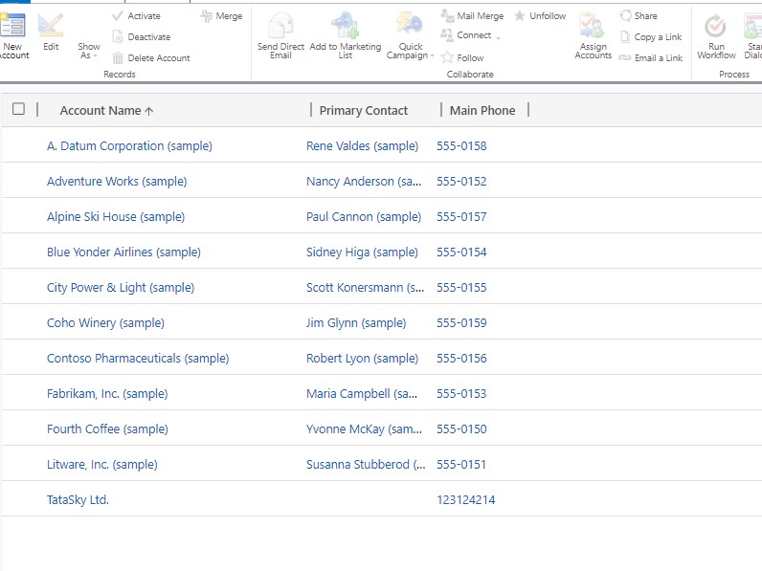This screenshot has width=762, height=571.
Task: Click phone number 555-0158
Action: coord(461,146)
